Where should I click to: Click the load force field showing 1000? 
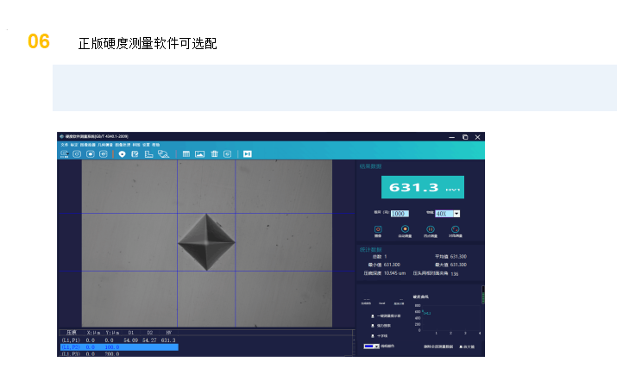400,214
